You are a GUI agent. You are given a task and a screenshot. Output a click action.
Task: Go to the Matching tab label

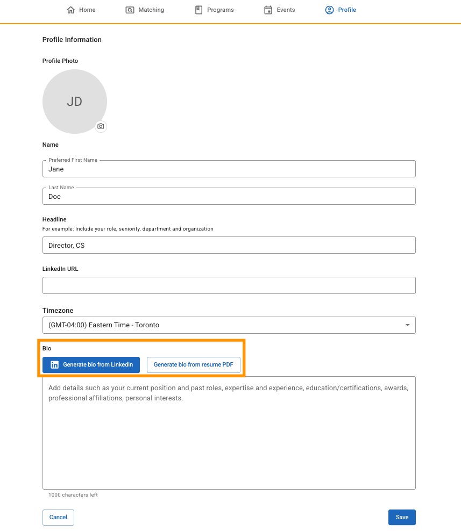[x=151, y=10]
